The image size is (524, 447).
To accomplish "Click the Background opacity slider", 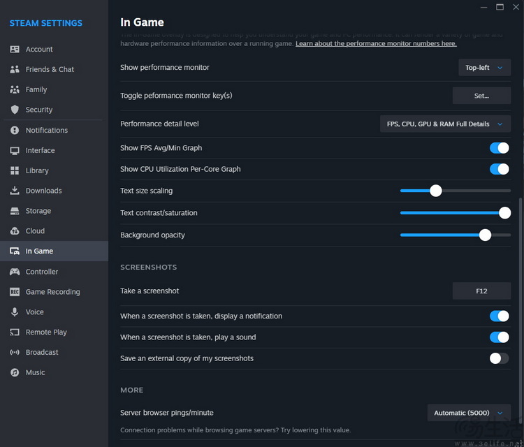I will (456, 235).
